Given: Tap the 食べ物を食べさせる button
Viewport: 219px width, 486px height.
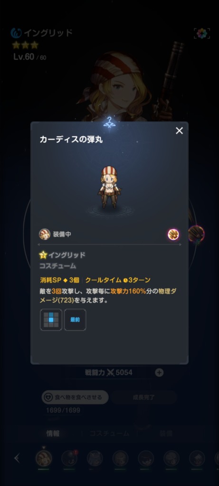Looking at the screenshot, I should point(75,397).
